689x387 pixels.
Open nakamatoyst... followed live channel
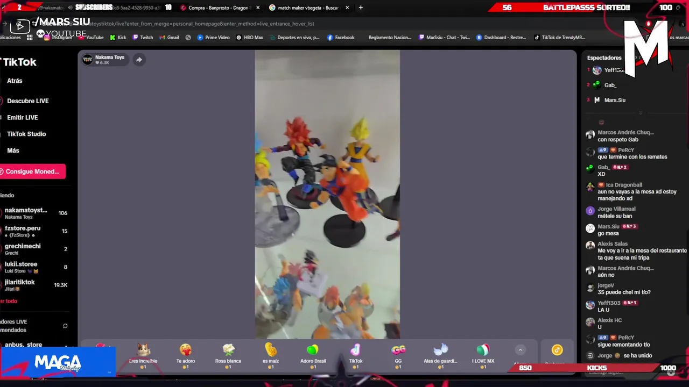[35, 213]
